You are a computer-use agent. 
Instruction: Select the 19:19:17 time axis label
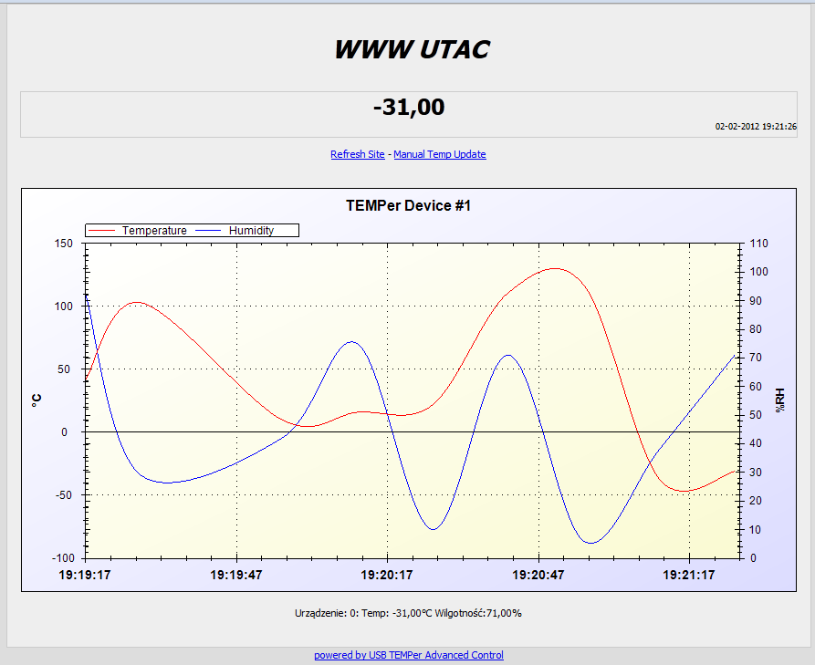tap(86, 576)
